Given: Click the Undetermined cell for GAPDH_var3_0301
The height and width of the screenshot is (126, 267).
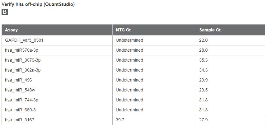Looking at the screenshot, I should pyautogui.click(x=129, y=40).
